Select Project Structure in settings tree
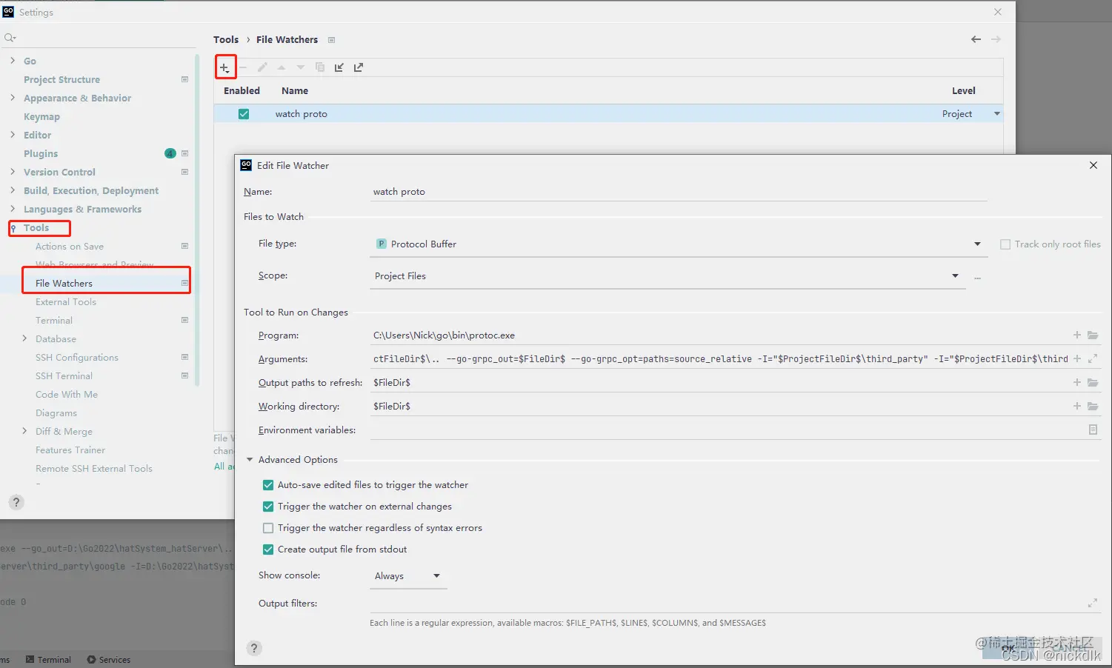 (x=61, y=79)
